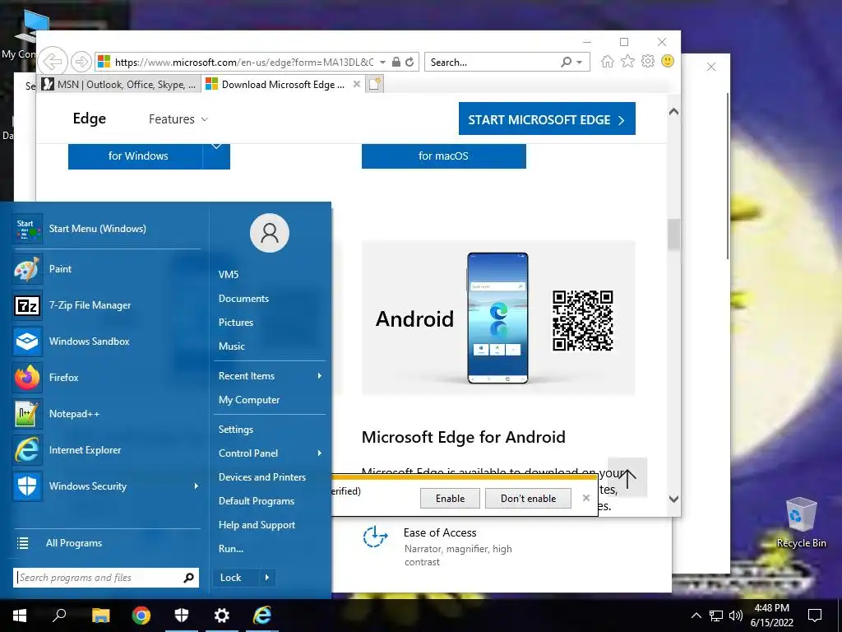Dismiss the add-on notification bar
The width and height of the screenshot is (842, 632).
point(585,498)
